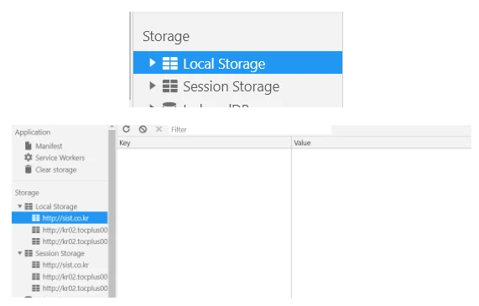Image resolution: width=479 pixels, height=306 pixels.
Task: Select highlighted Local Storage row in the enlarged panel
Action: click(237, 63)
